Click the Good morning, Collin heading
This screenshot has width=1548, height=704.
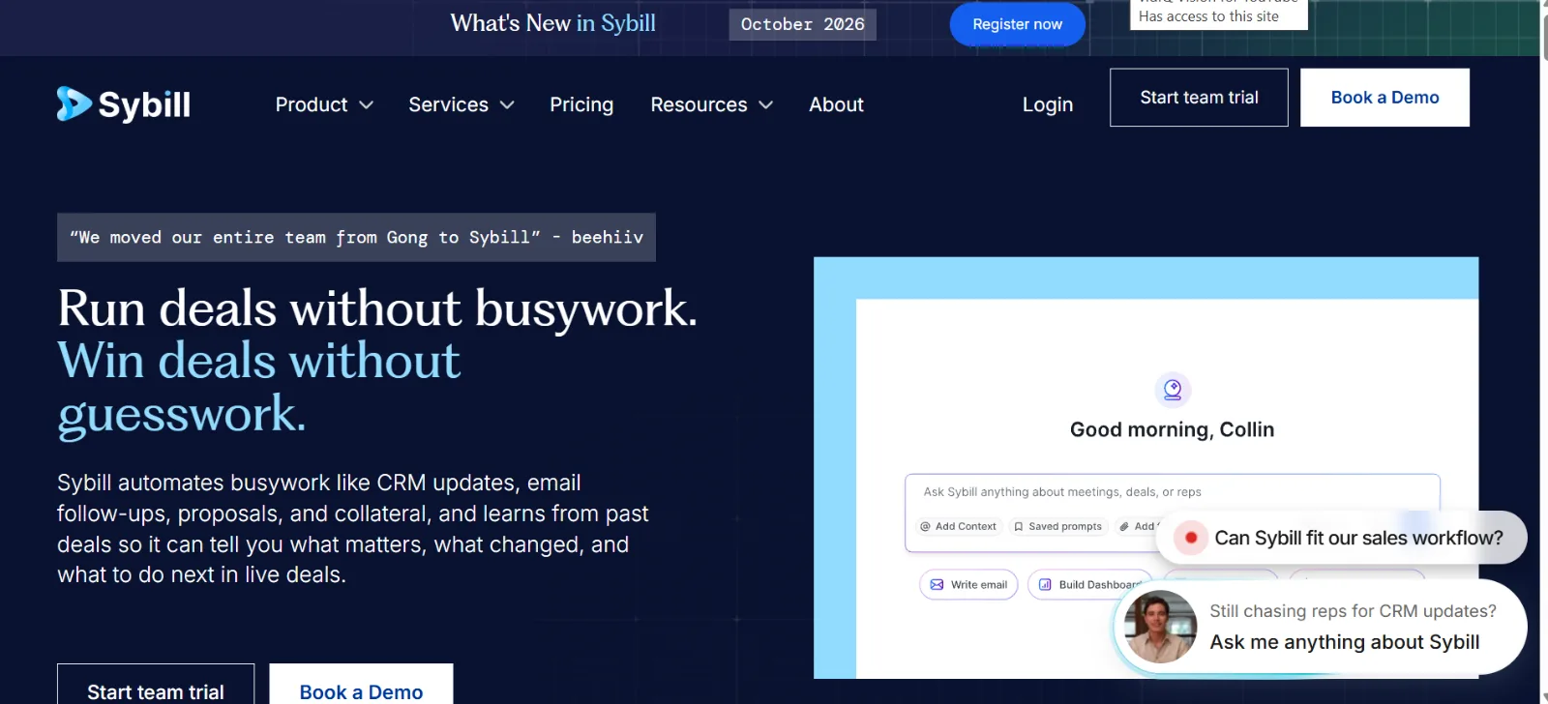[x=1172, y=429]
